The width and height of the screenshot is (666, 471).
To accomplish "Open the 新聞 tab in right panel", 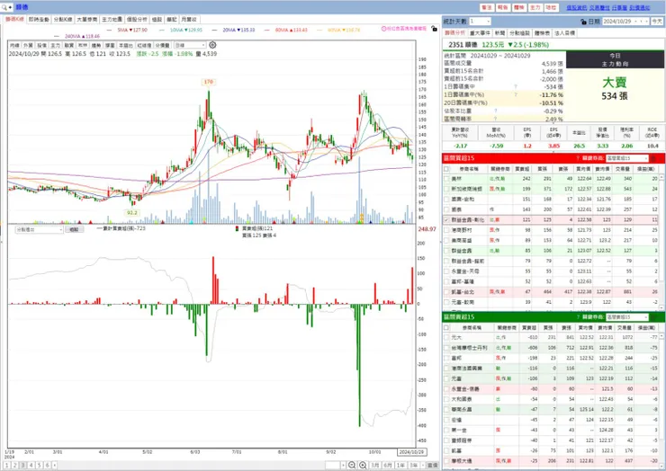I will click(499, 32).
